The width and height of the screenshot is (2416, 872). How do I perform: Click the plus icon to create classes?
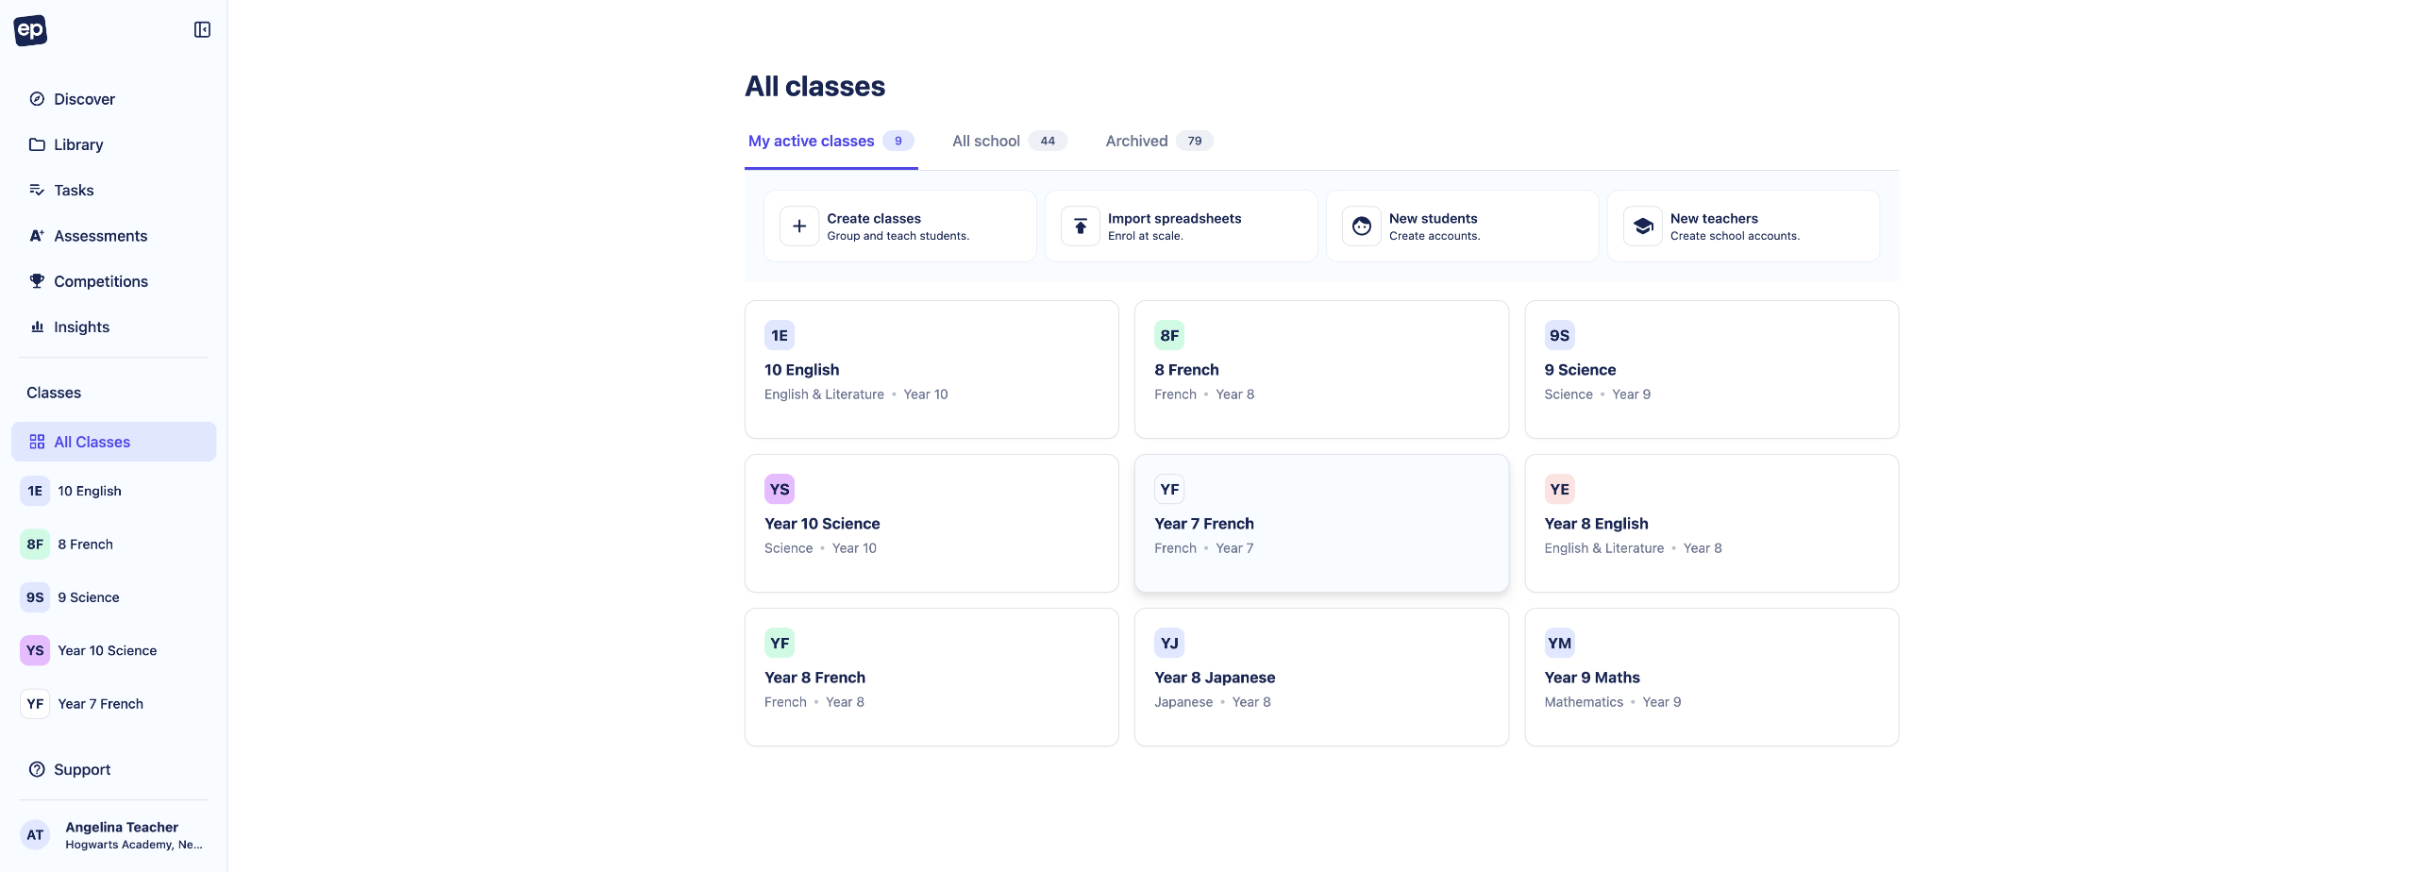(x=799, y=226)
